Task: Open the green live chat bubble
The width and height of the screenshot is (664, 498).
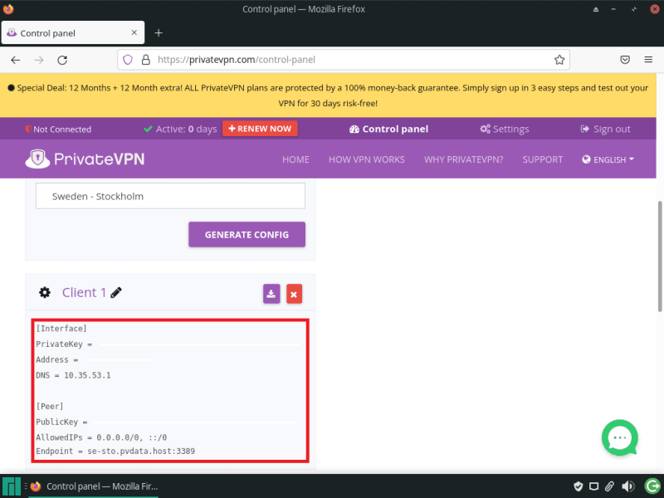Action: coord(619,437)
